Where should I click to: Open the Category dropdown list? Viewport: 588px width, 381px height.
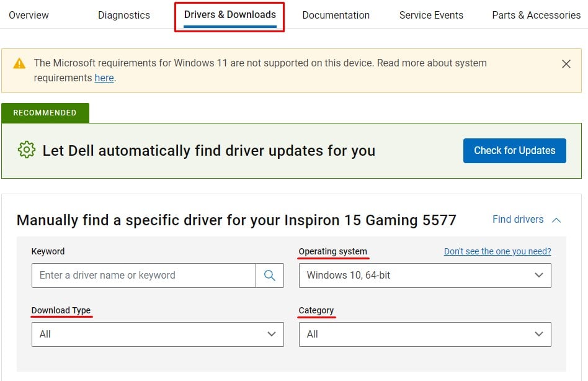(x=424, y=334)
